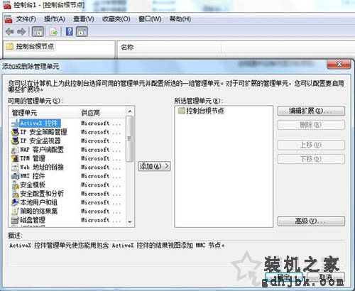Click the 磁盘管理 snap-in icon
The width and height of the screenshot is (355, 291).
pos(16,220)
